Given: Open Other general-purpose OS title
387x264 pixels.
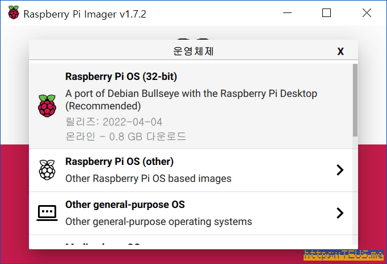Looking at the screenshot, I should [125, 205].
